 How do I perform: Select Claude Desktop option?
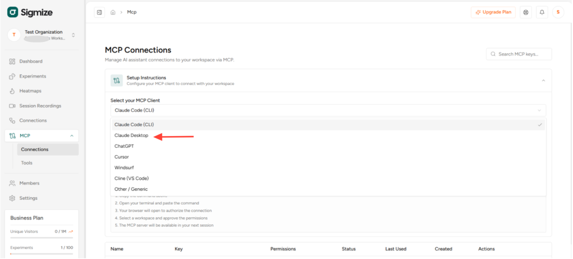coord(328,135)
